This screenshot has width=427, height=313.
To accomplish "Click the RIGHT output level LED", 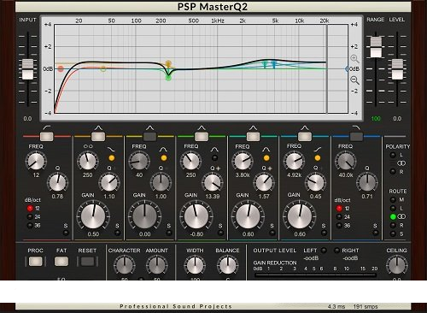I will 336,251.
